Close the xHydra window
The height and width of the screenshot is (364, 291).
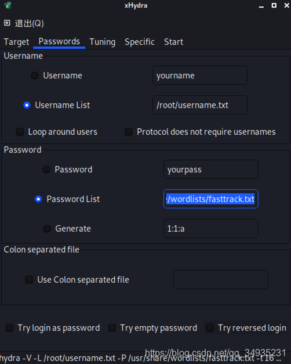pos(286,5)
